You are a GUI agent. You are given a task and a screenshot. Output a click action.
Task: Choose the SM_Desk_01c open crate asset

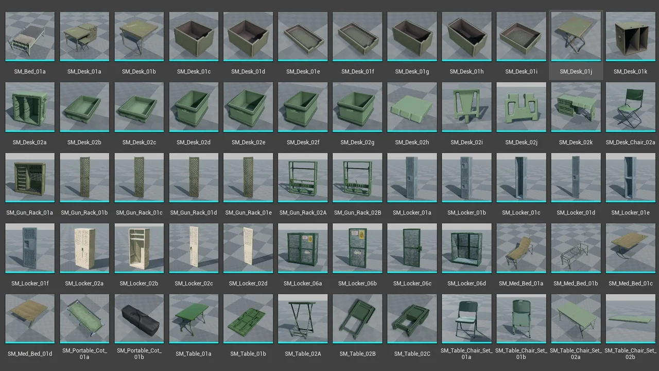[194, 37]
